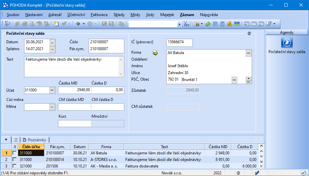This screenshot has width=309, height=176.
Task: Open the Datum date dropdown
Action: [x=52, y=42]
